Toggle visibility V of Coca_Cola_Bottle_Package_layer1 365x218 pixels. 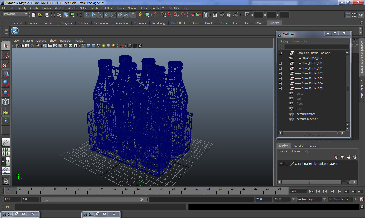pyautogui.click(x=281, y=164)
